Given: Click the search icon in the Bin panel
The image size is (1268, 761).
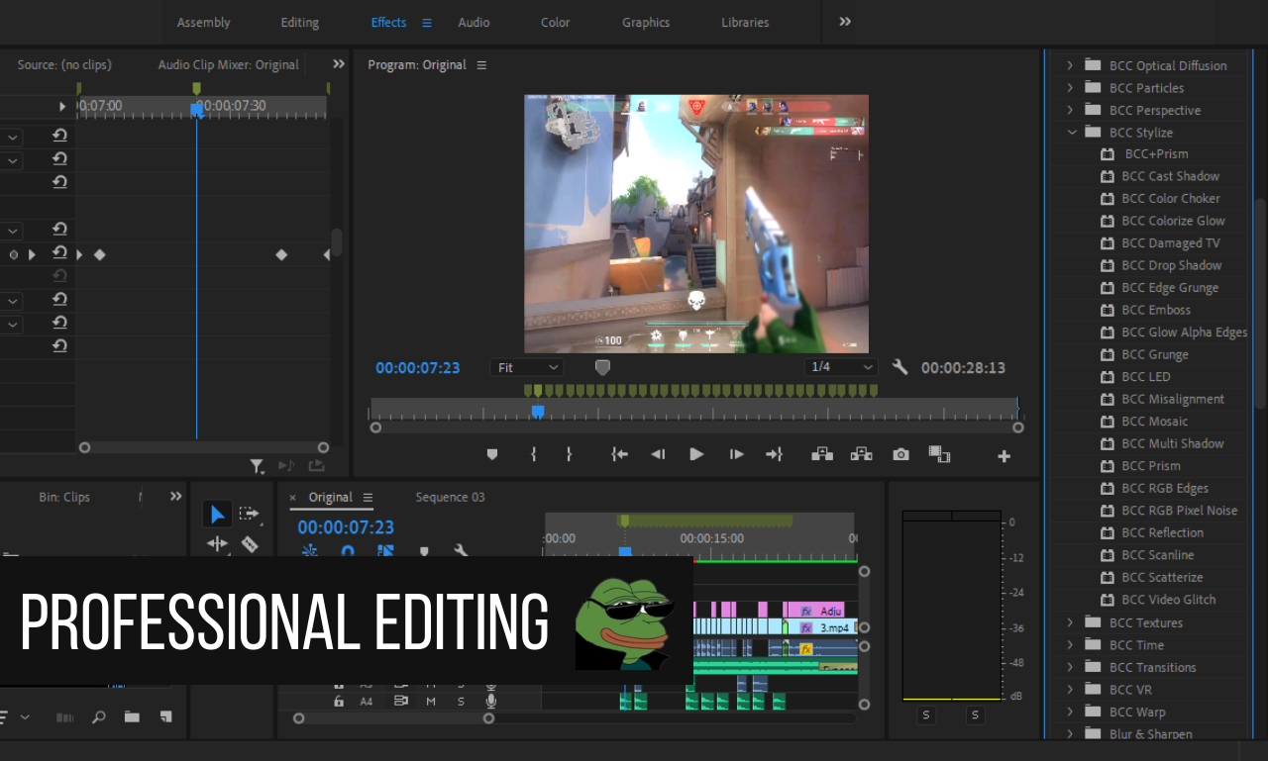Looking at the screenshot, I should (x=99, y=716).
